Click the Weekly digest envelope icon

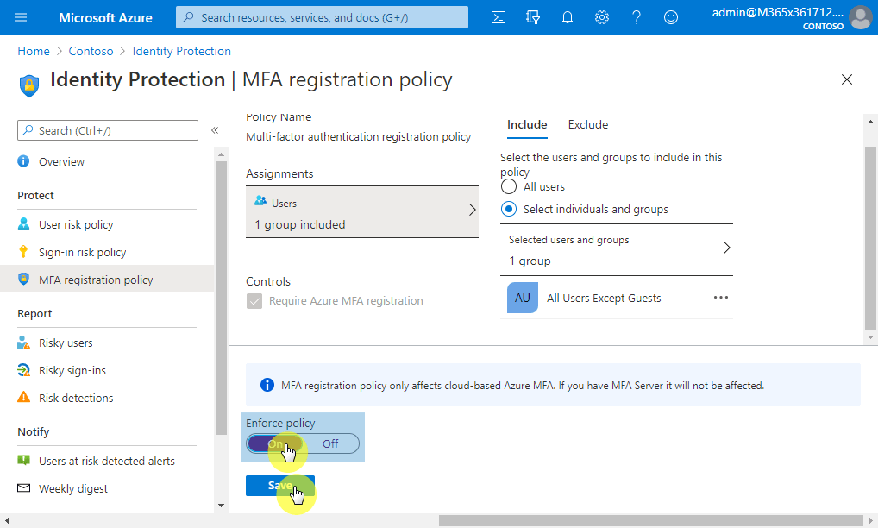click(23, 487)
